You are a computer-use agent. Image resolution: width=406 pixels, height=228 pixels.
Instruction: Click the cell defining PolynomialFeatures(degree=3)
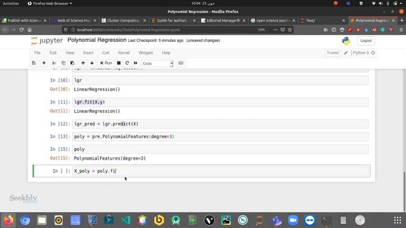pos(220,137)
